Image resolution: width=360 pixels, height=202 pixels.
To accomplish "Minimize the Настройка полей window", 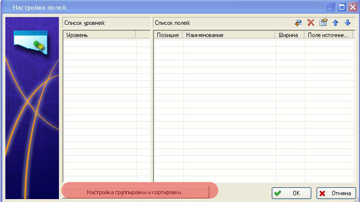I will coord(330,7).
